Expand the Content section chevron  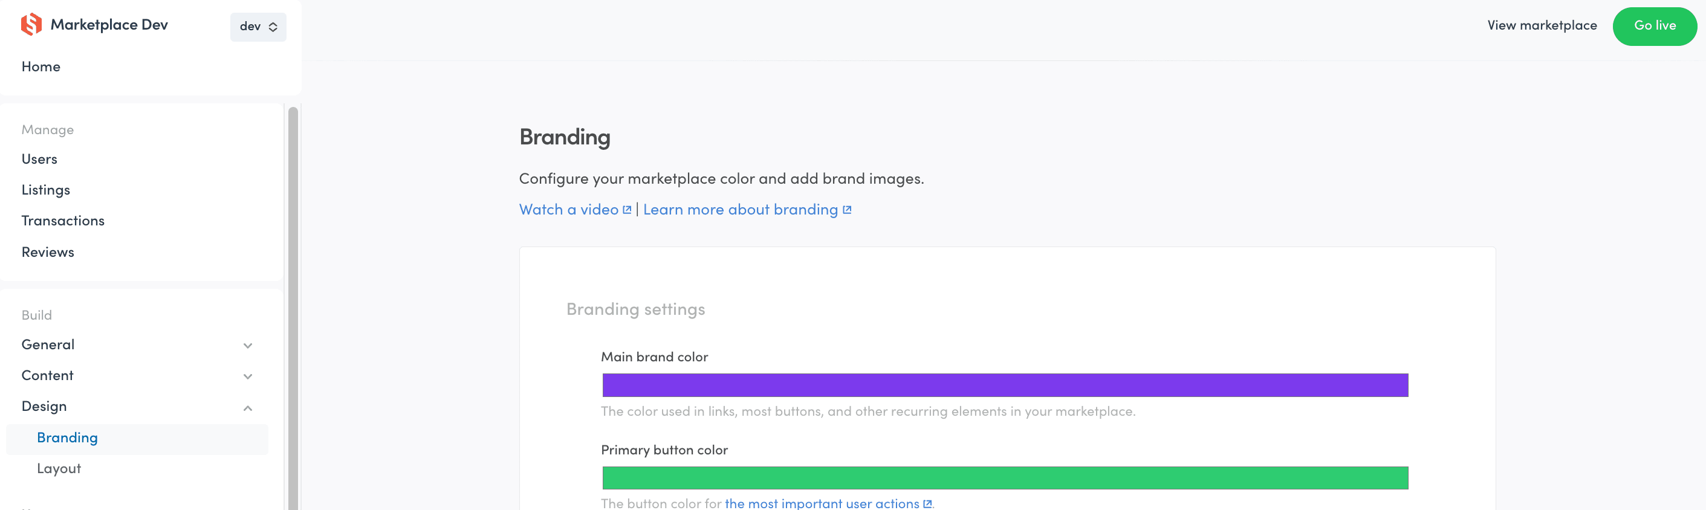(248, 376)
